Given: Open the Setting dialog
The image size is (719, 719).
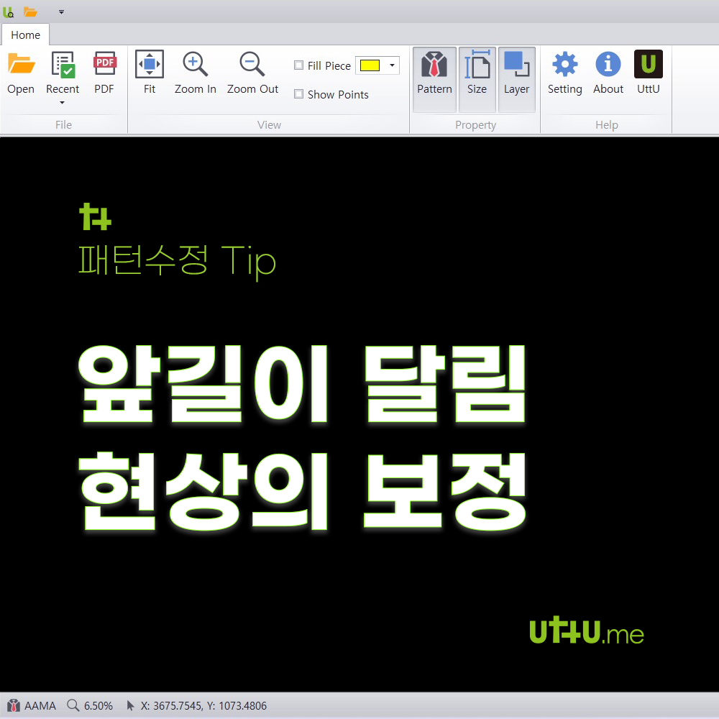Looking at the screenshot, I should [564, 72].
